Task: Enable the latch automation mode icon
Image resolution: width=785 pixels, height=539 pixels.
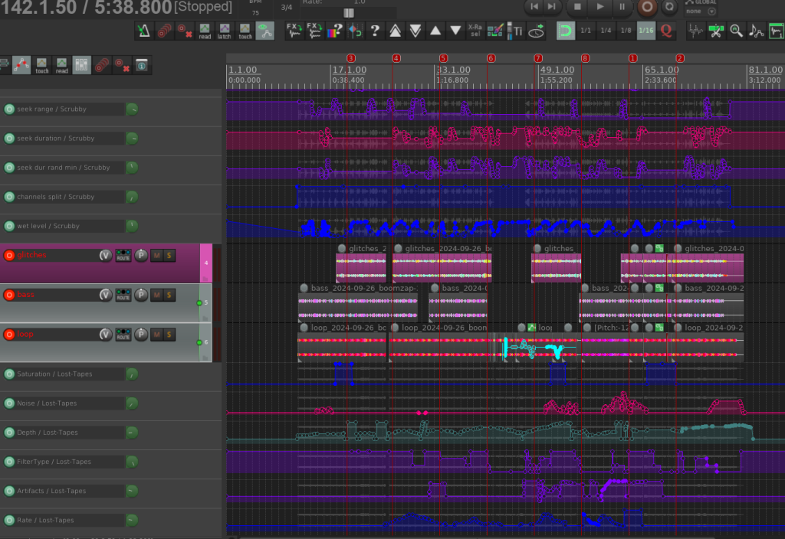Action: tap(225, 31)
